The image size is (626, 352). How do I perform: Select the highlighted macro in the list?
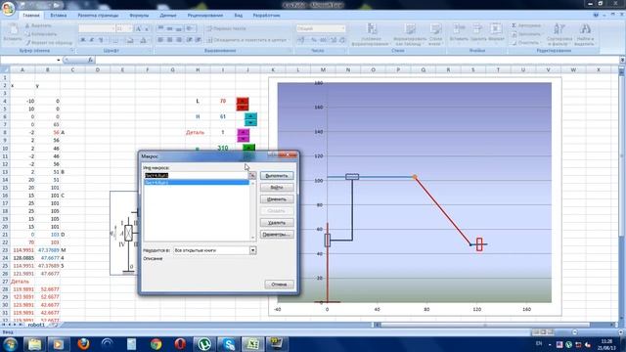[x=197, y=183]
